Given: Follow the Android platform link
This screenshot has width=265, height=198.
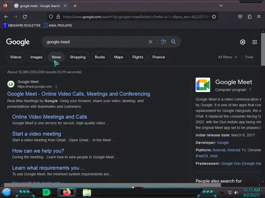Looking at the screenshot, I should (219, 150).
